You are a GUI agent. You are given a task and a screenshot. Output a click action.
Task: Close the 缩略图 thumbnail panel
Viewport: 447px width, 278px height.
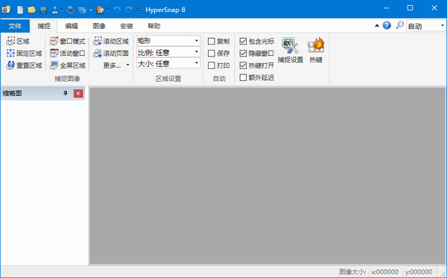tap(78, 94)
